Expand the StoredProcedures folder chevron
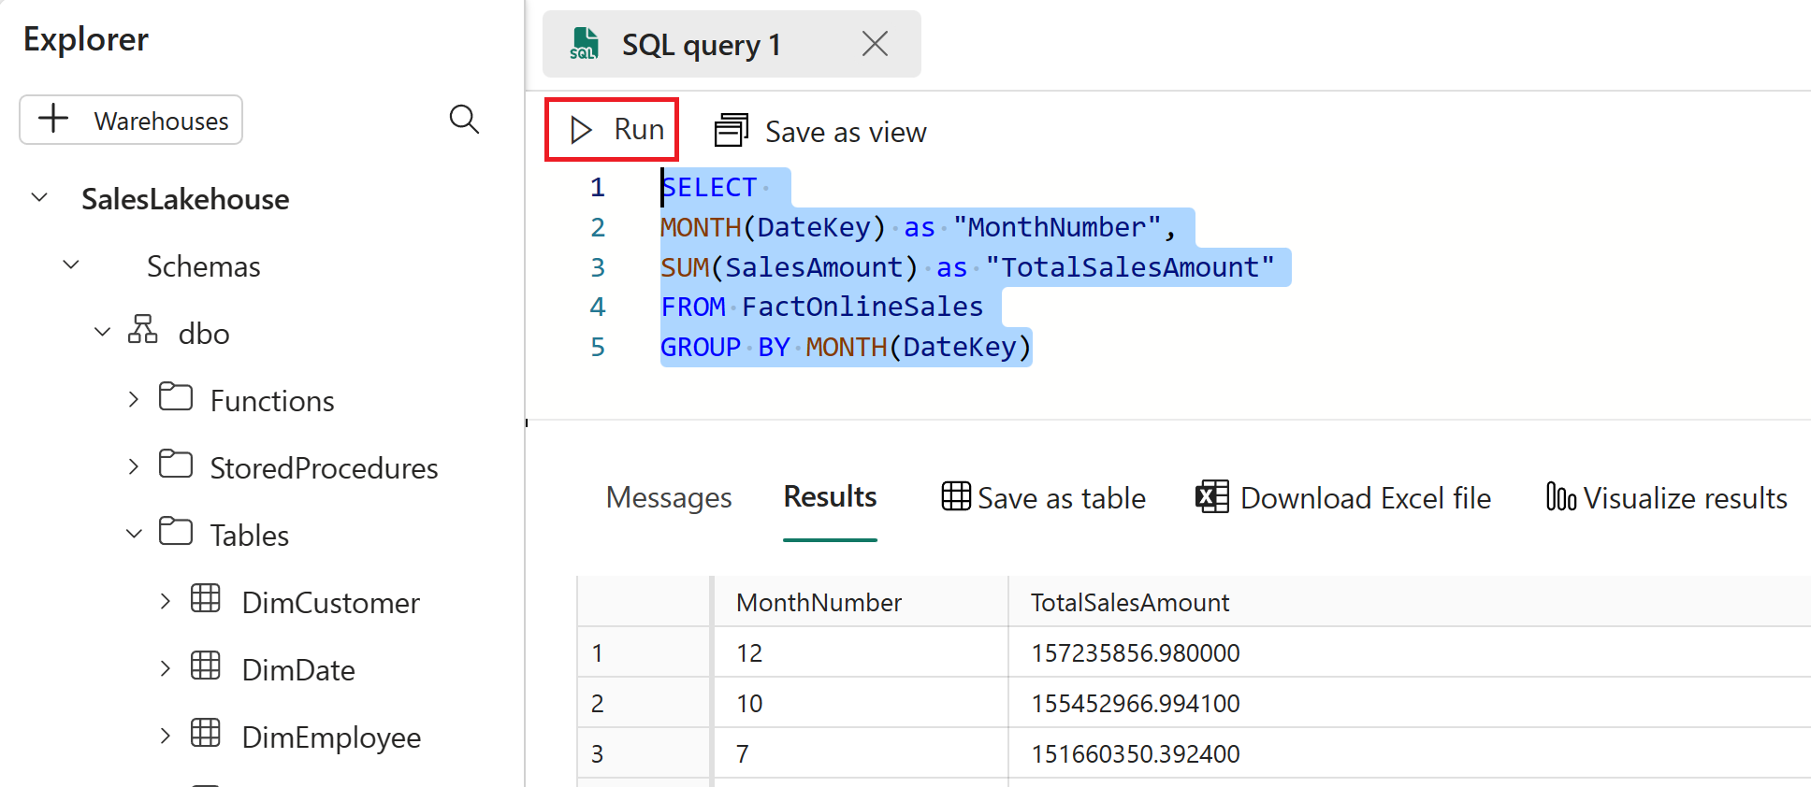The width and height of the screenshot is (1811, 787). coord(134,467)
